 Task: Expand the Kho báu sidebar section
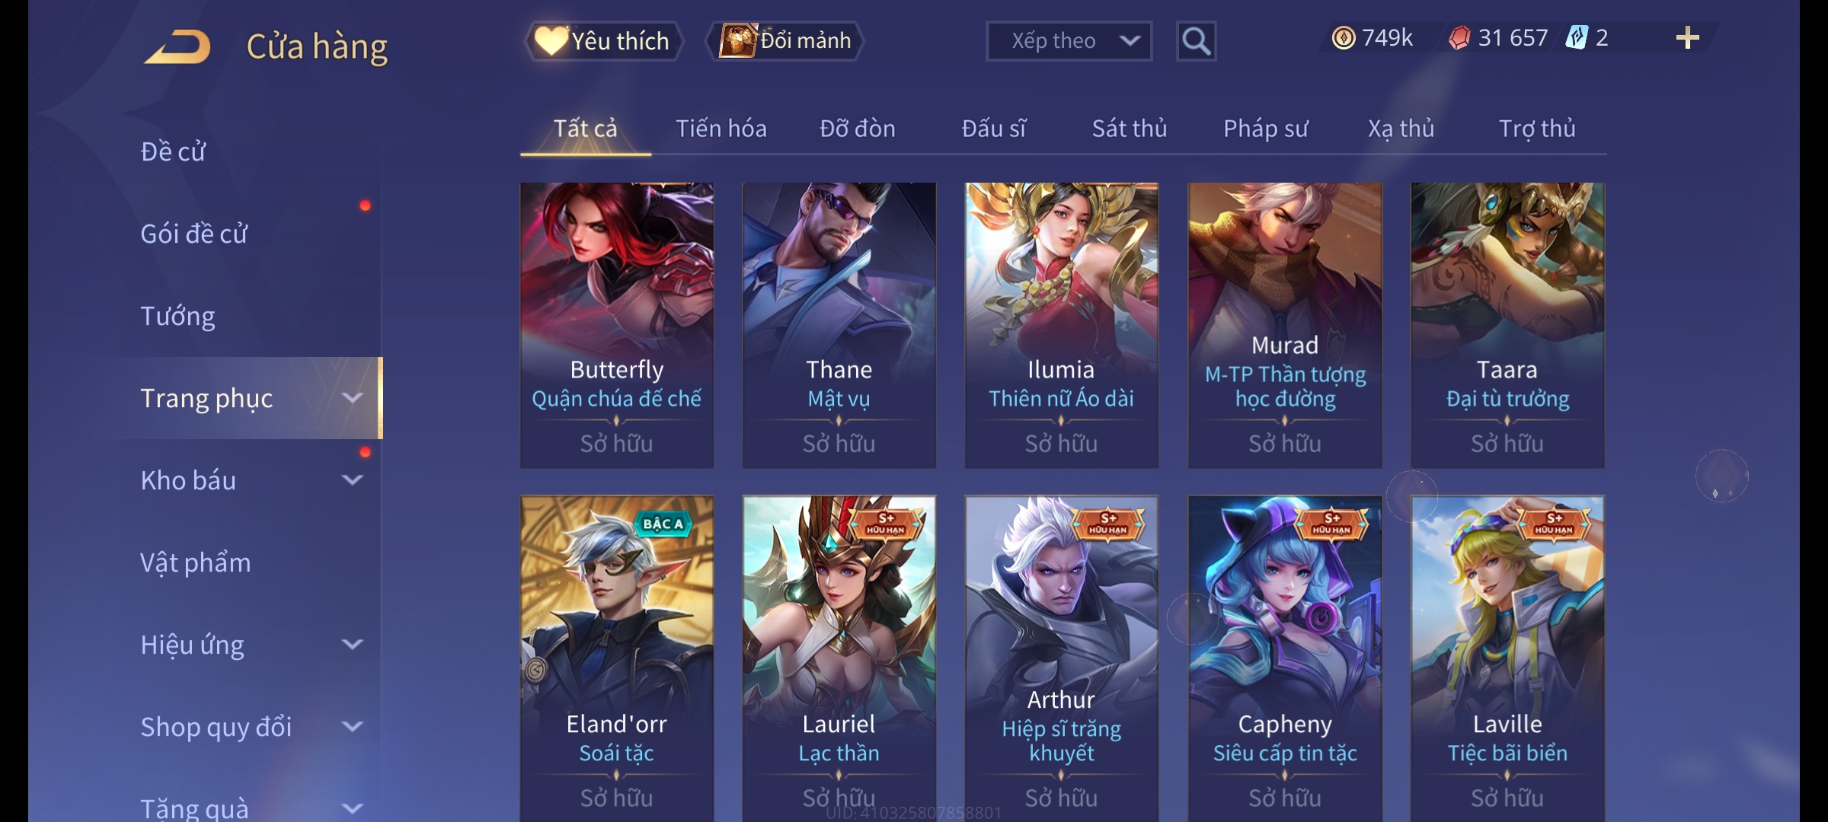point(352,480)
